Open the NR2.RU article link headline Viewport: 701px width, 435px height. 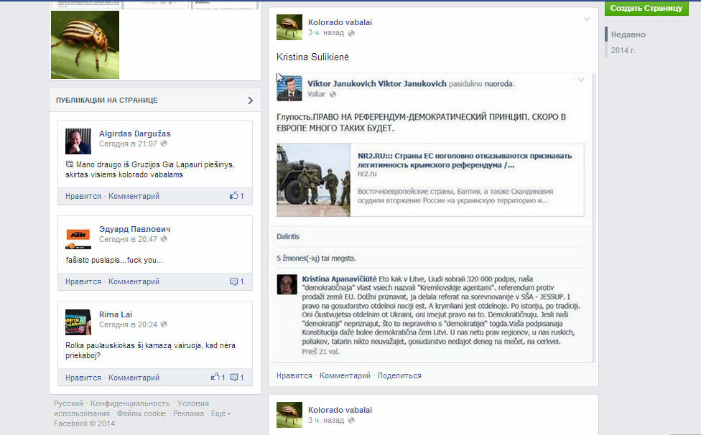[465, 160]
